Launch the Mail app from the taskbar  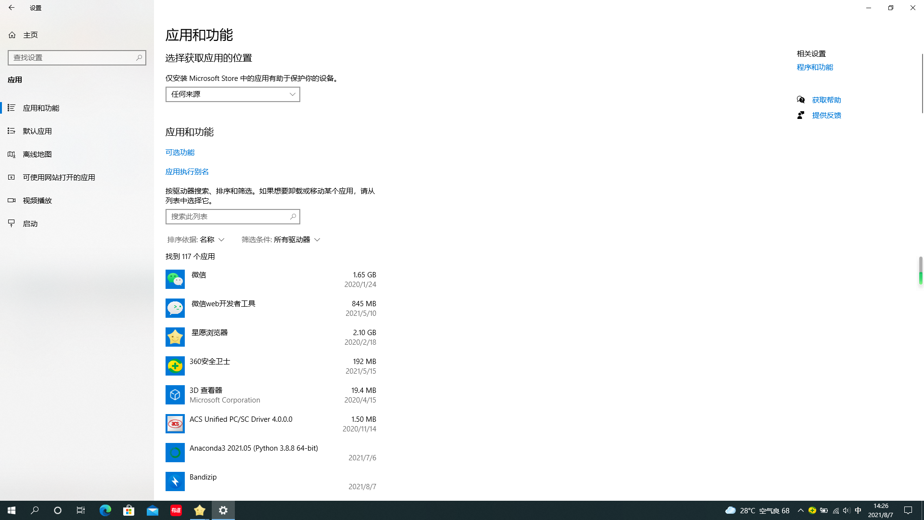(153, 510)
